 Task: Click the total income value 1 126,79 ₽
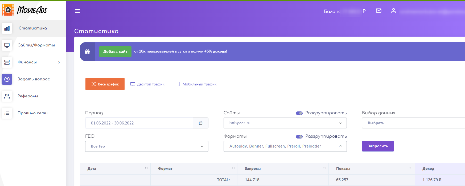coord(432,180)
